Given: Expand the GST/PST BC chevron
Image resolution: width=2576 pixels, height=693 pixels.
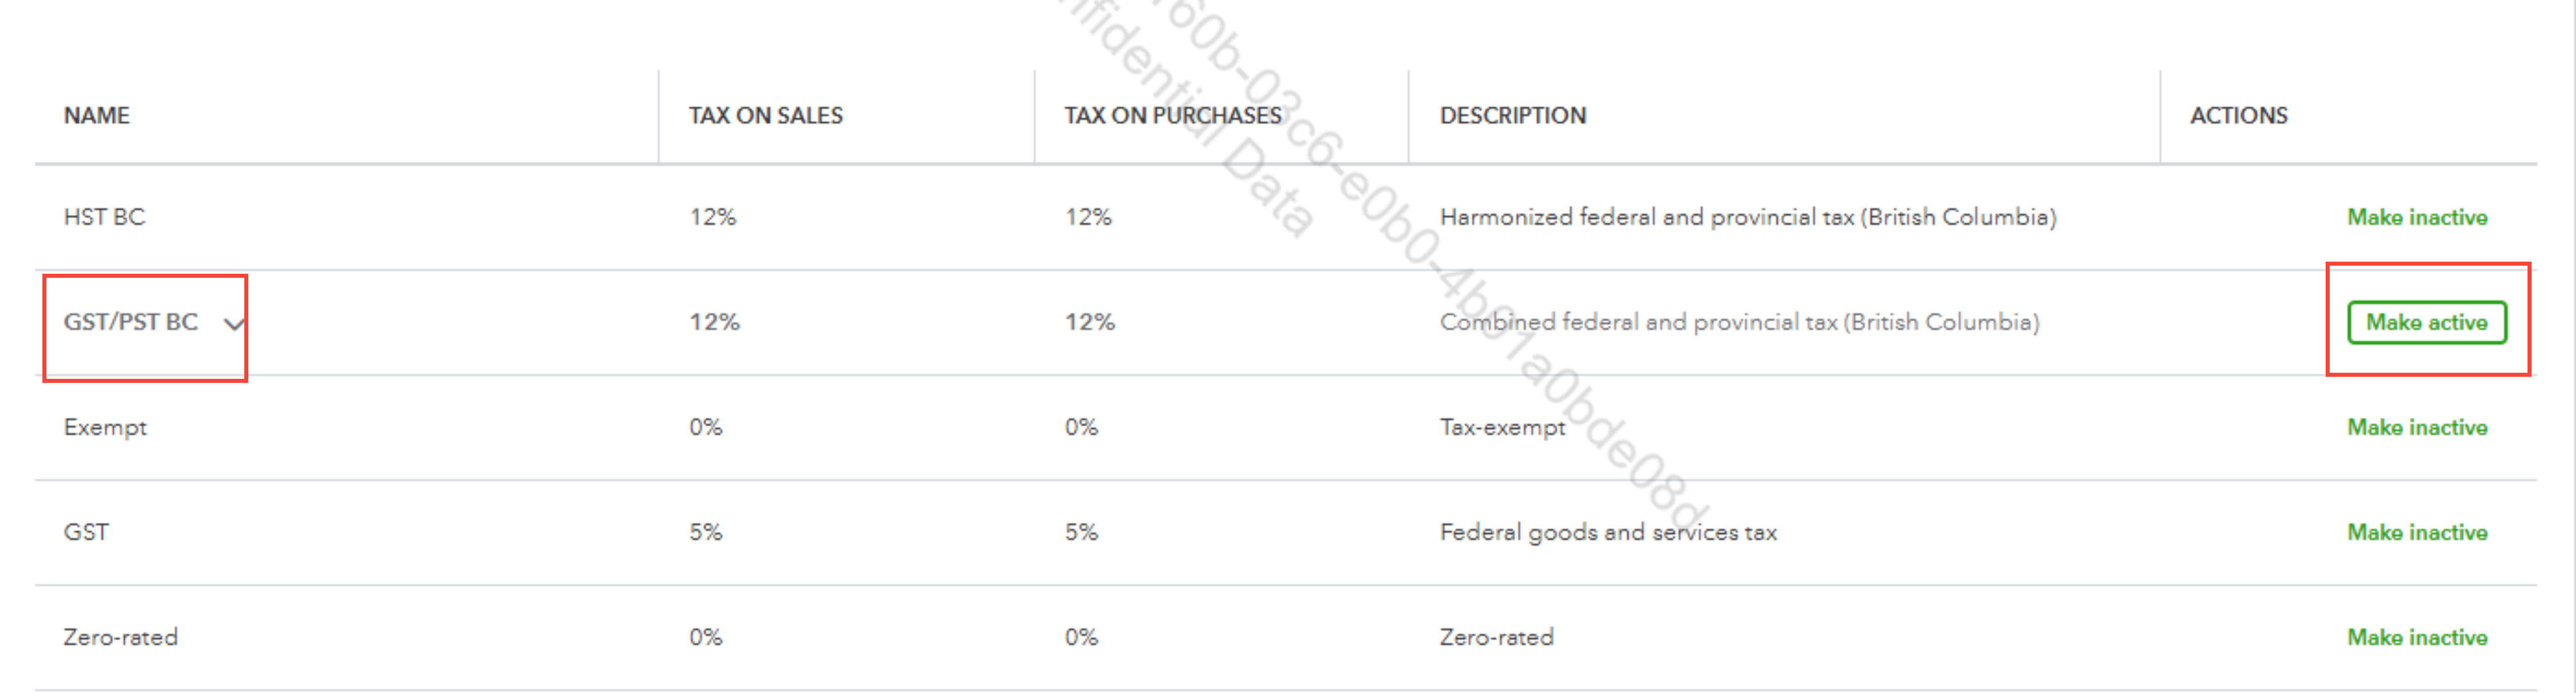Looking at the screenshot, I should click(234, 323).
